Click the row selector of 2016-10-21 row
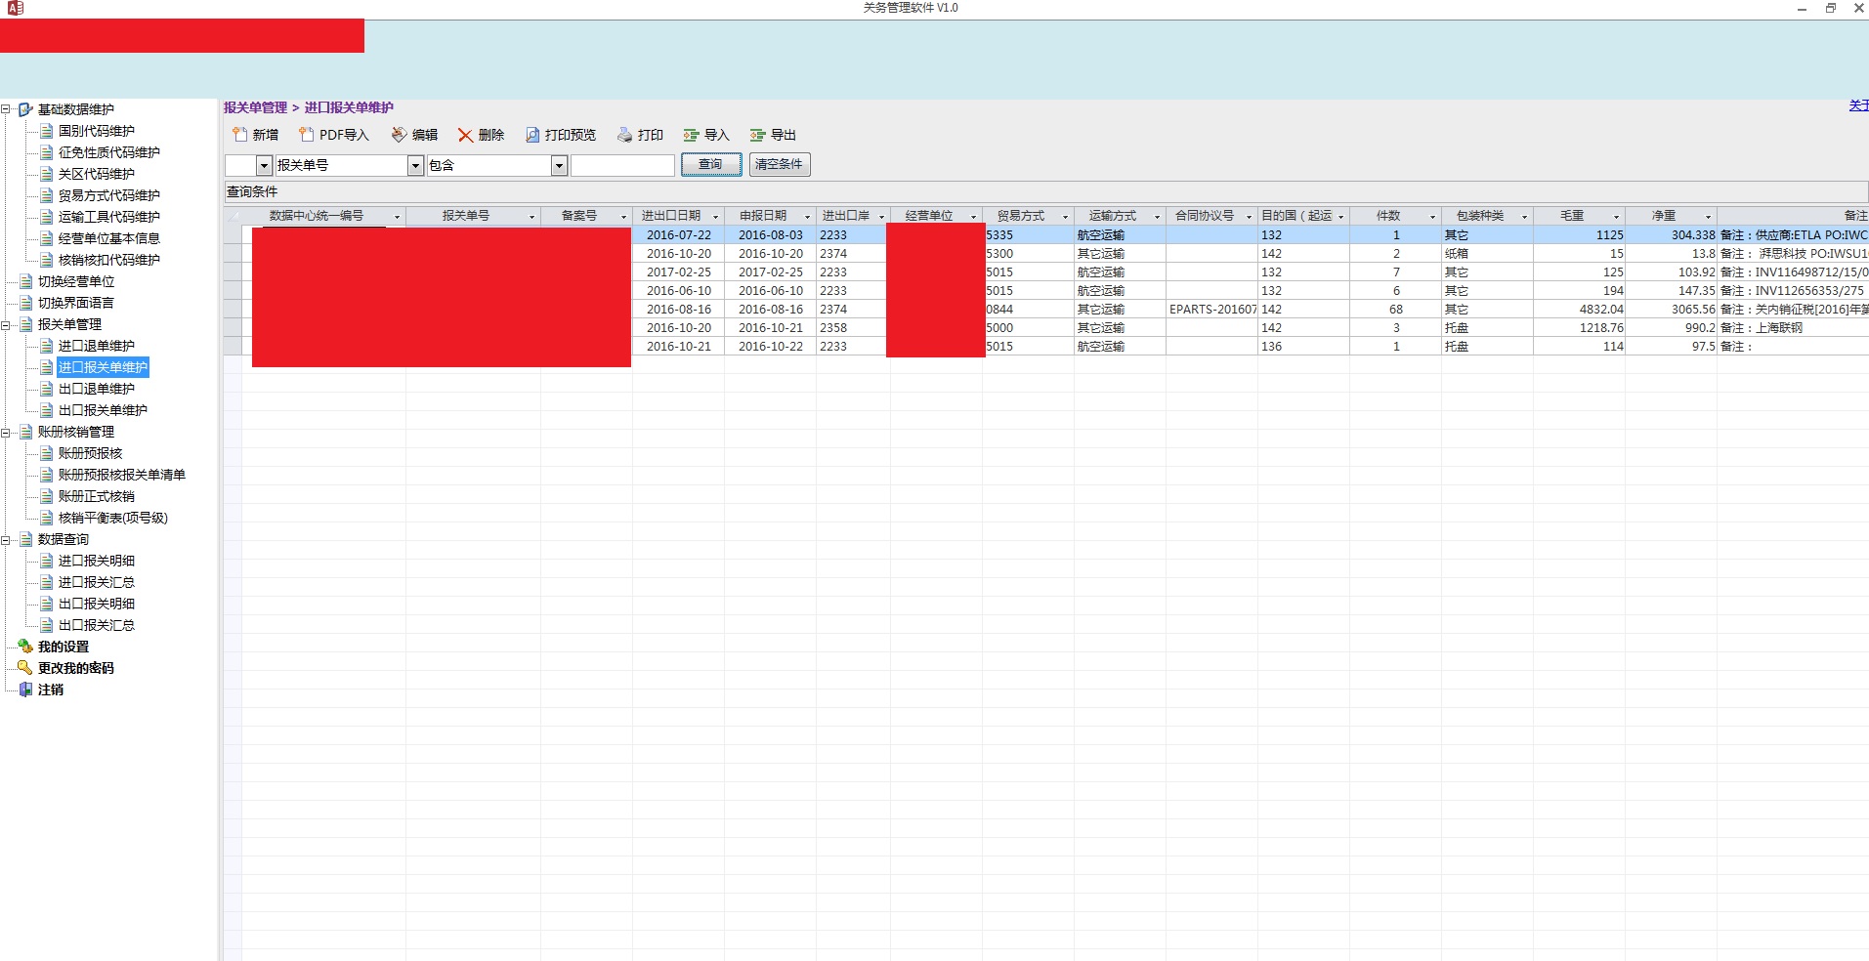 click(x=233, y=347)
